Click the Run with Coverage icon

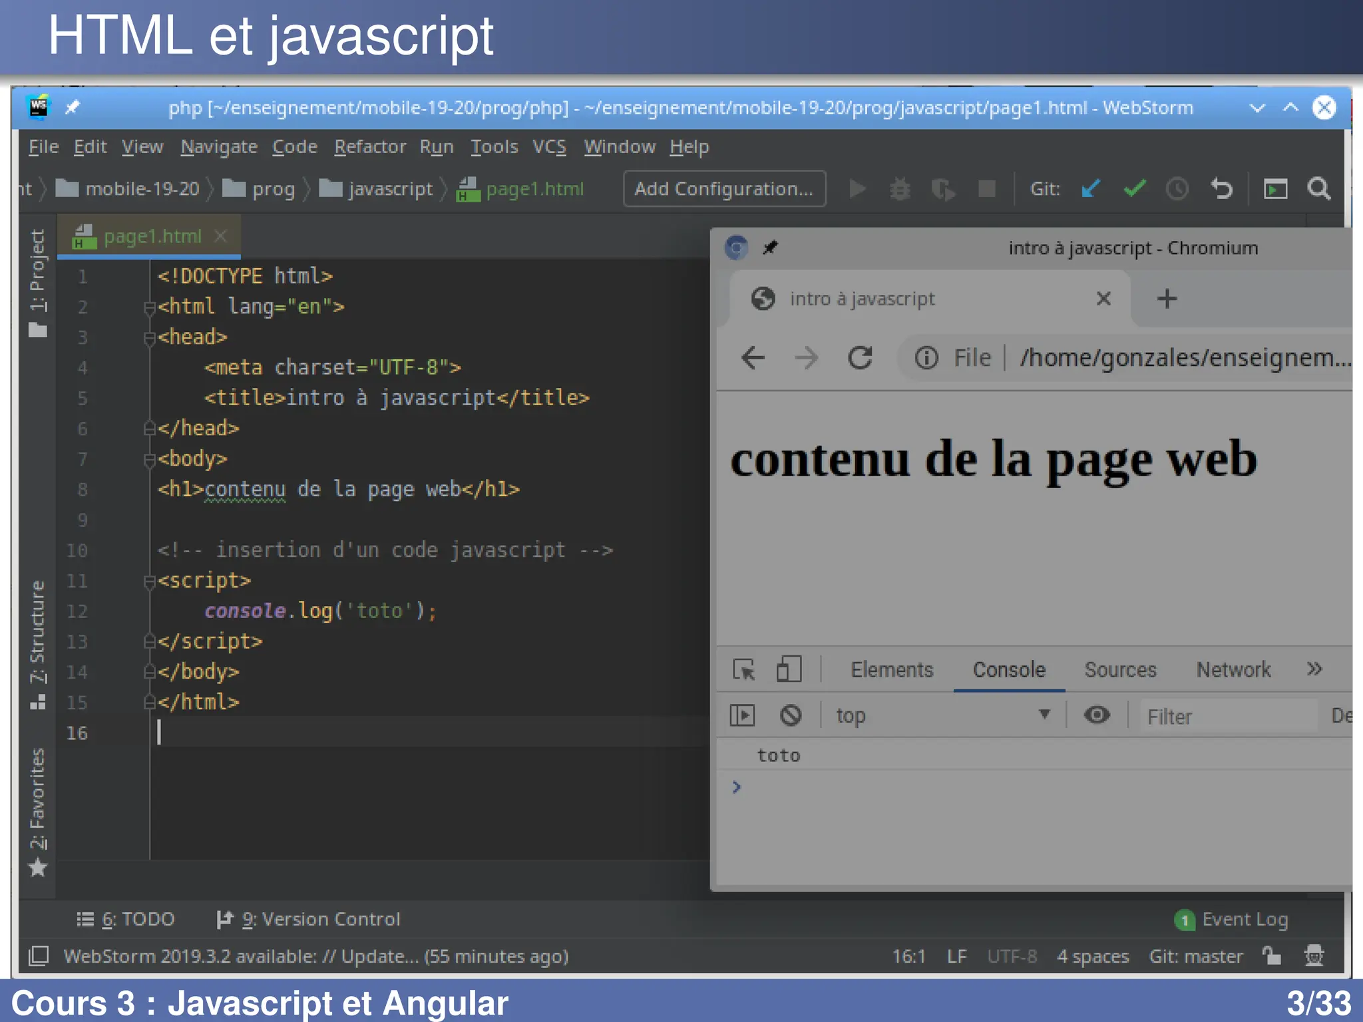[943, 189]
